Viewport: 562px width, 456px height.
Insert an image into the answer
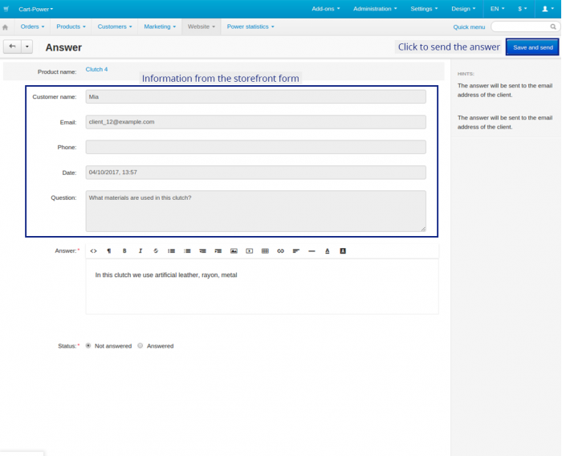[234, 251]
